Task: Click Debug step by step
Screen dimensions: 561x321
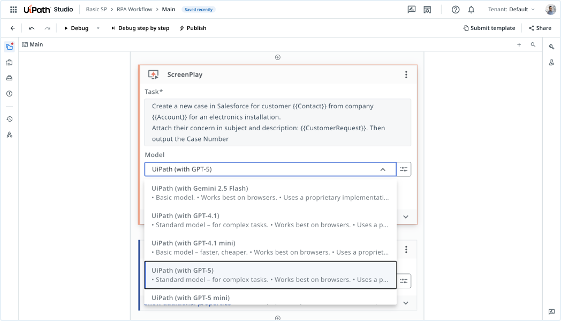Action: [140, 28]
